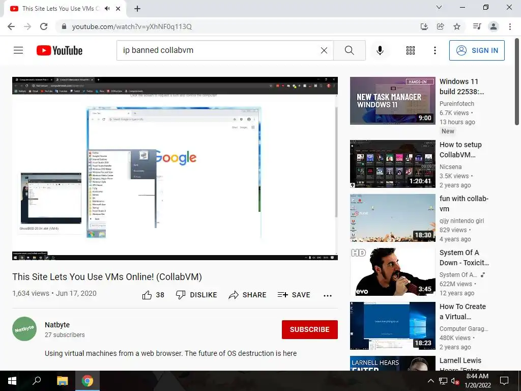This screenshot has width=521, height=391.
Task: Open a new browser tab
Action: tap(137, 9)
